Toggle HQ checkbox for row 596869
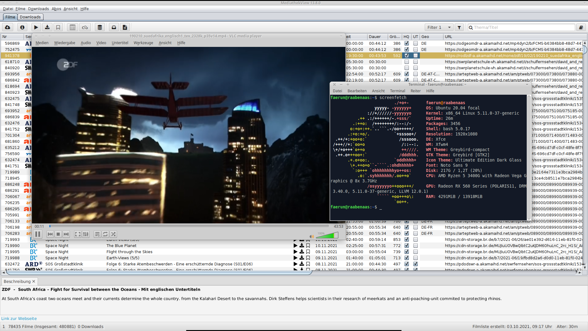The height and width of the screenshot is (331, 588). [x=407, y=43]
